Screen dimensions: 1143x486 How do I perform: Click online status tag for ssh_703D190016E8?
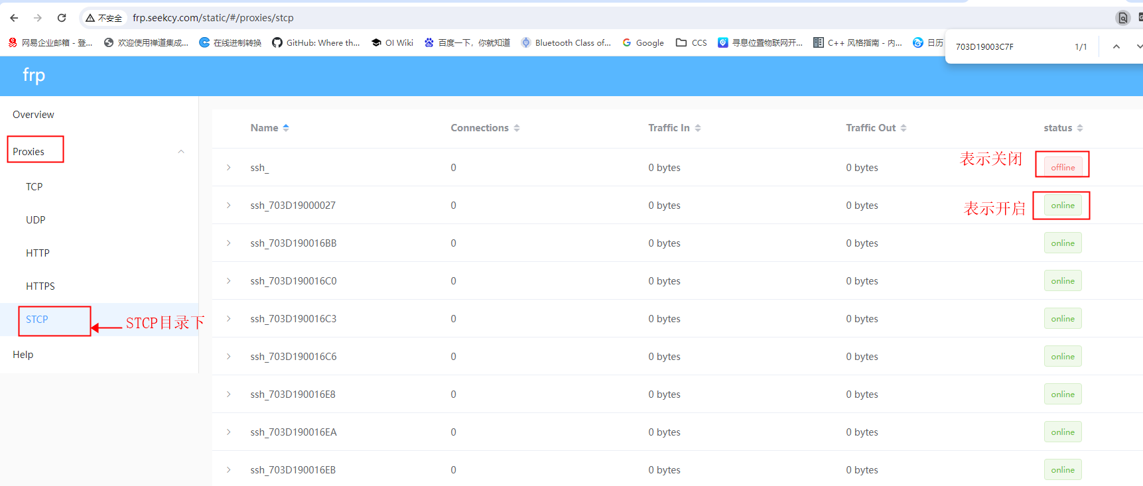(1063, 394)
